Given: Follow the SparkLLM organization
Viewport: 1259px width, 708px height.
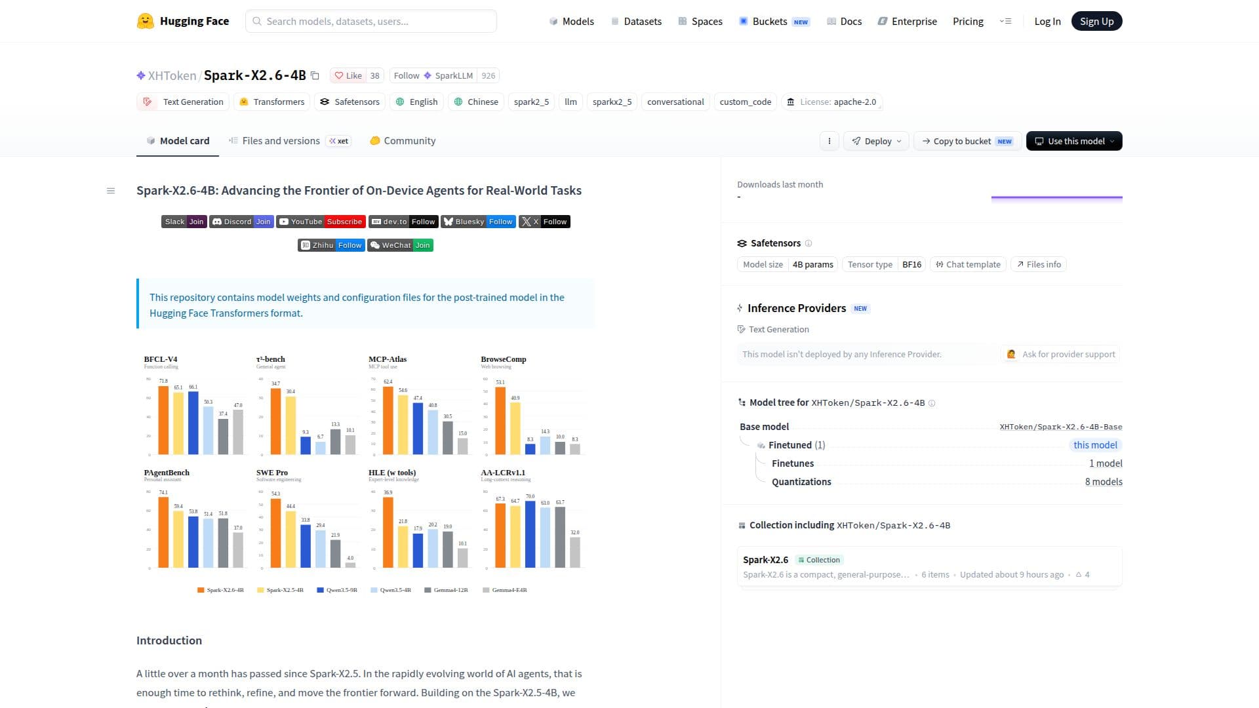Looking at the screenshot, I should pos(433,75).
